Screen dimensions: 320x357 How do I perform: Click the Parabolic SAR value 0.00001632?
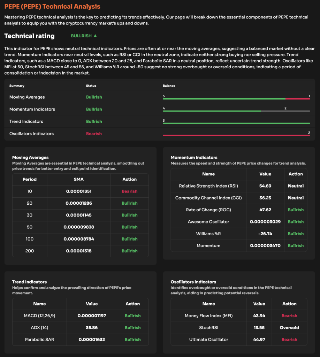[x=92, y=340]
